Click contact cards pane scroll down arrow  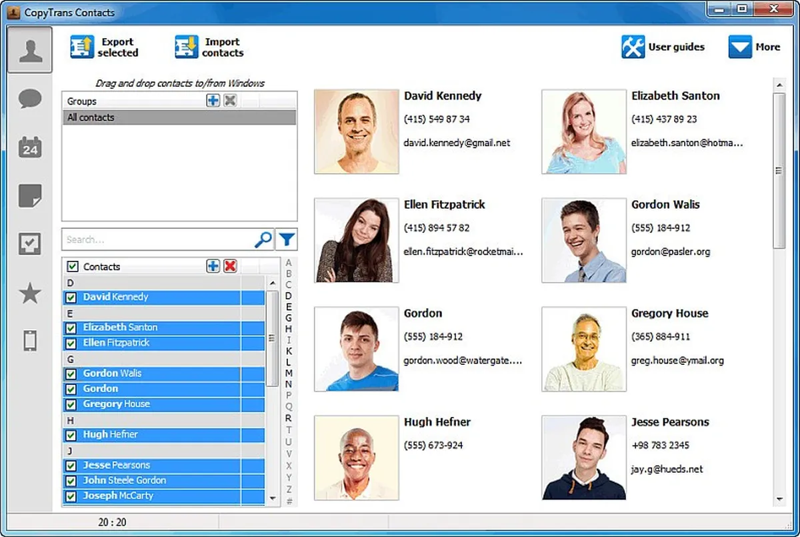coord(779,499)
